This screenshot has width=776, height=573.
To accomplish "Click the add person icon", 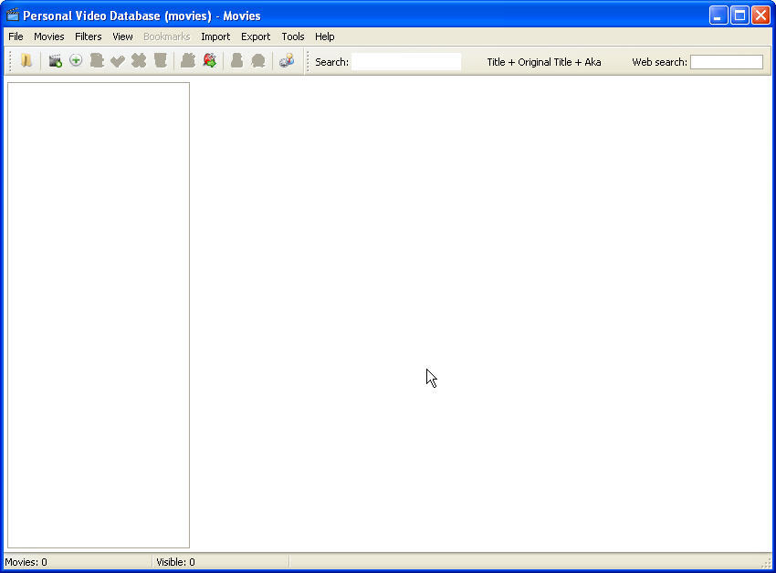I will click(188, 61).
